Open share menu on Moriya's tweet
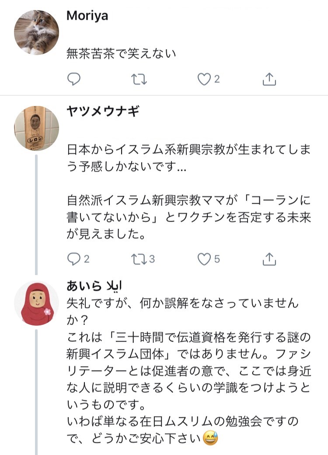This screenshot has height=455, width=328. click(270, 79)
